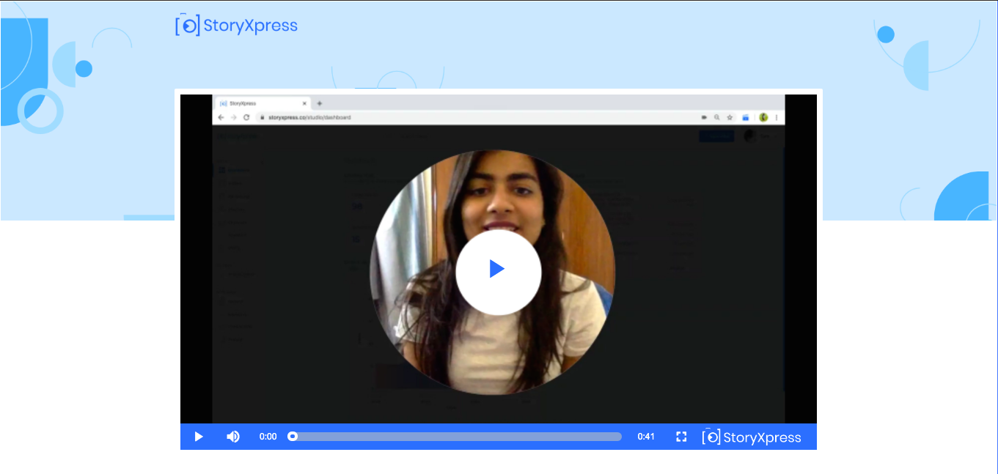Mute the video using the speaker icon
Image resolution: width=998 pixels, height=474 pixels.
point(233,437)
